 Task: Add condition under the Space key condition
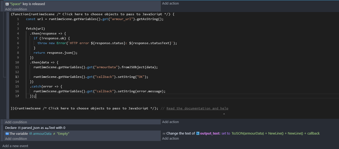(x=16, y=9)
